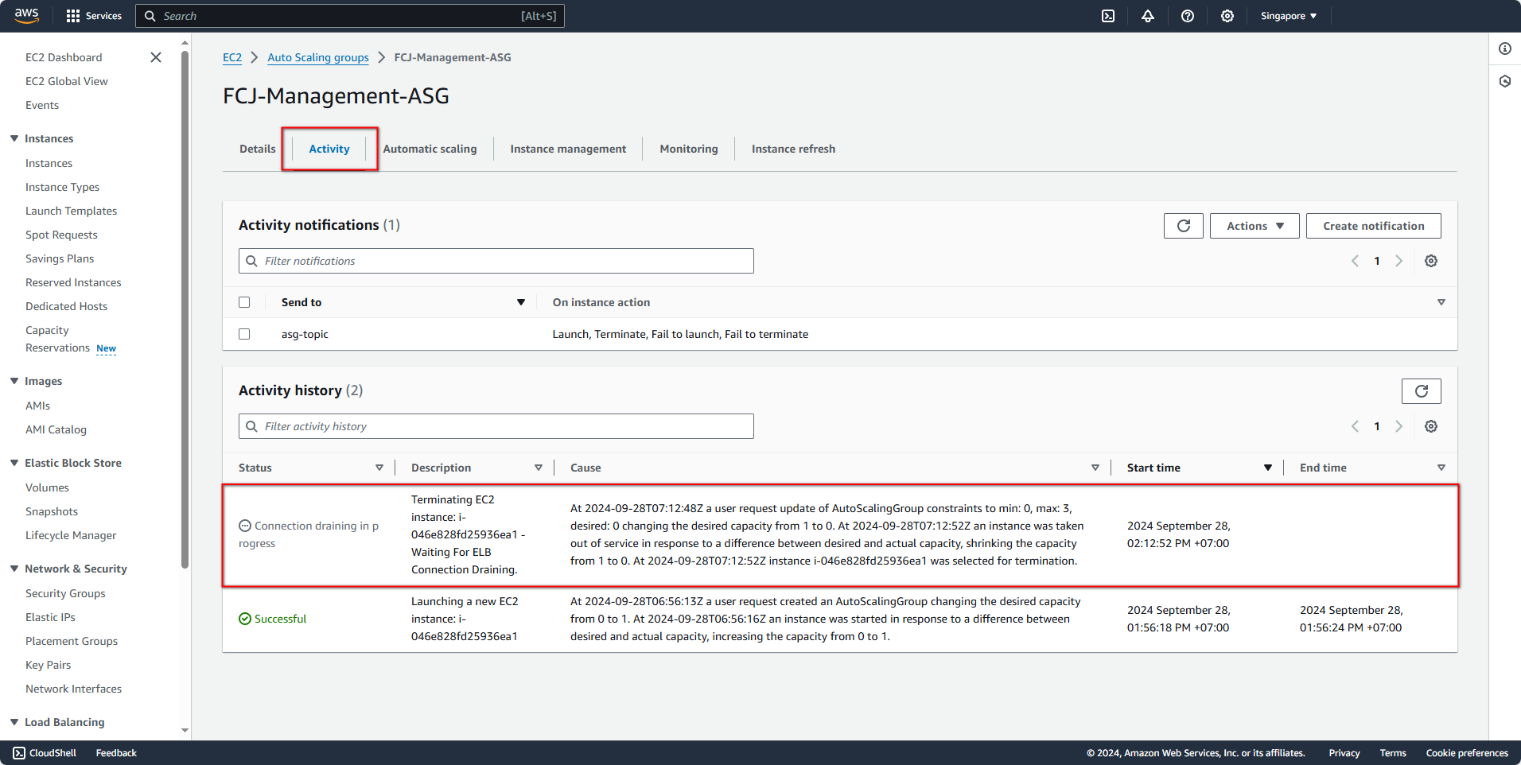Viewport: 1521px width, 765px height.
Task: Sort by On instance action column arrow
Action: tap(1441, 302)
